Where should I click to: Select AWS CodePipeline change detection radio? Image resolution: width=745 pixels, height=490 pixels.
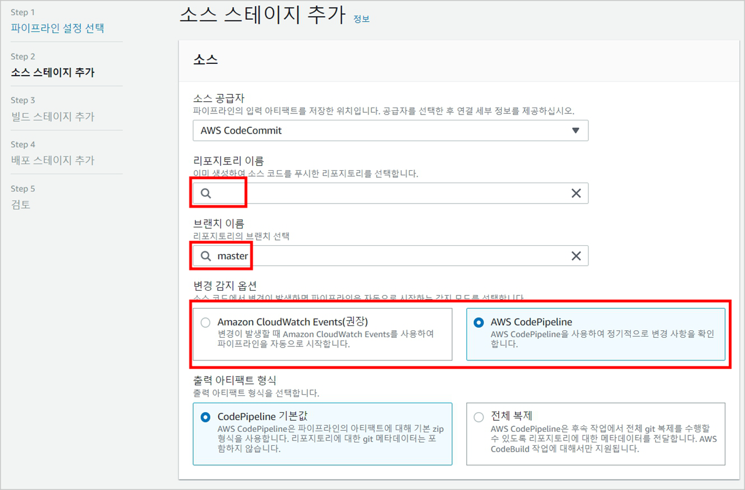[x=478, y=322]
